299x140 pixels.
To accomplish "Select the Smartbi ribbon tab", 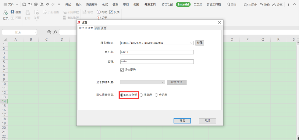I will click(183, 4).
